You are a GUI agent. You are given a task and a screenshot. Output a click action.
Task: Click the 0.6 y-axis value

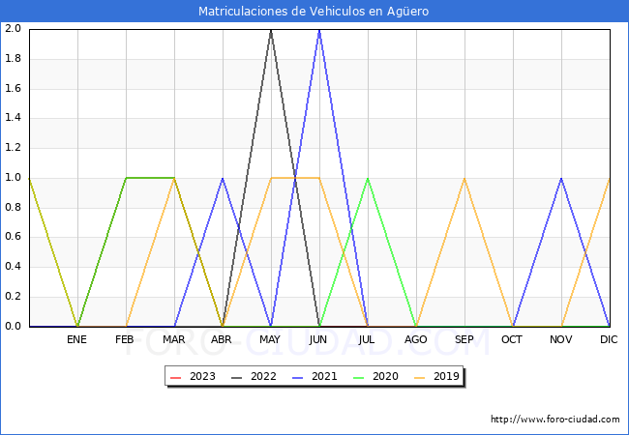click(x=13, y=237)
